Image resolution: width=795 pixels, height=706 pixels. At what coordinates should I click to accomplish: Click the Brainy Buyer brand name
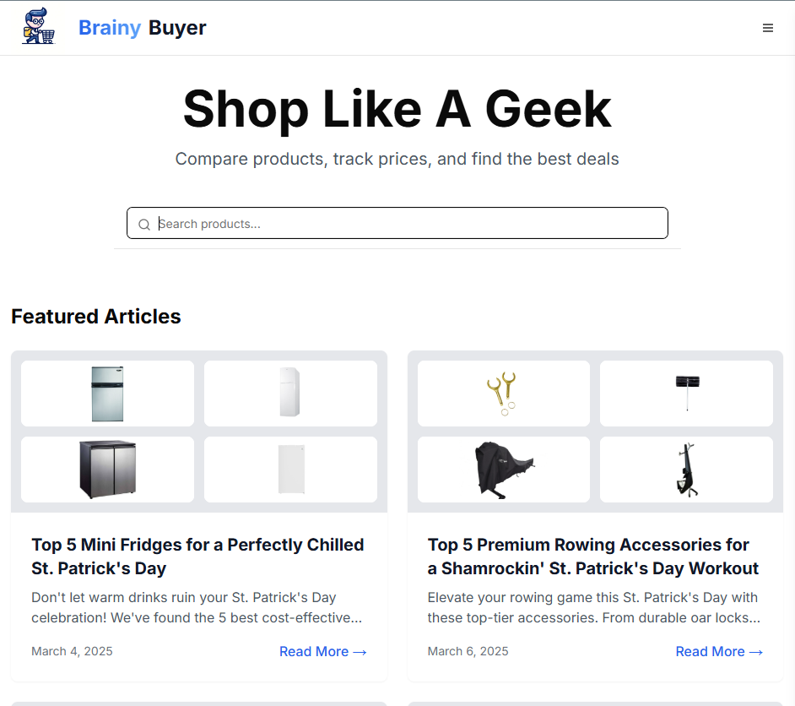pos(142,28)
